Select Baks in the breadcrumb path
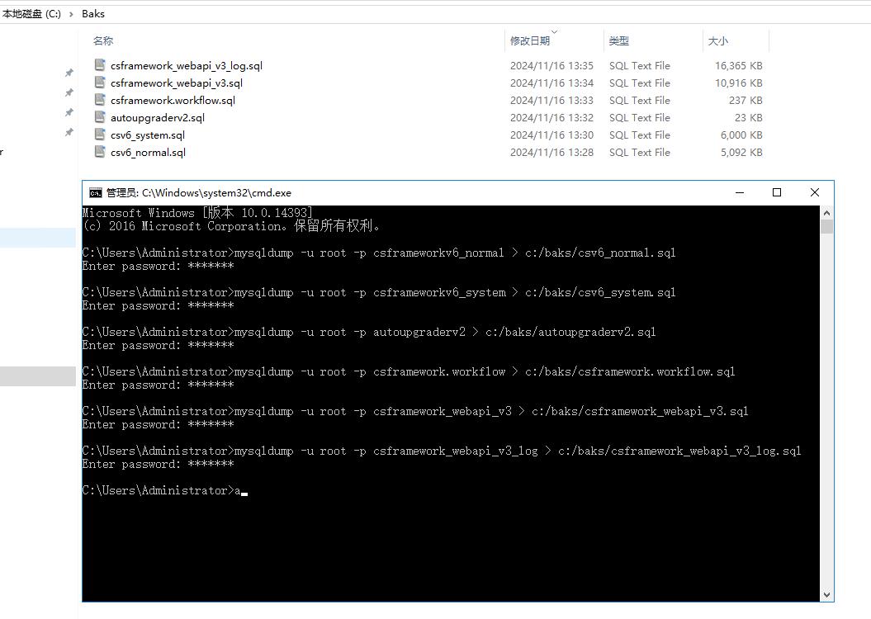Screen dimensions: 871x619 [x=92, y=13]
